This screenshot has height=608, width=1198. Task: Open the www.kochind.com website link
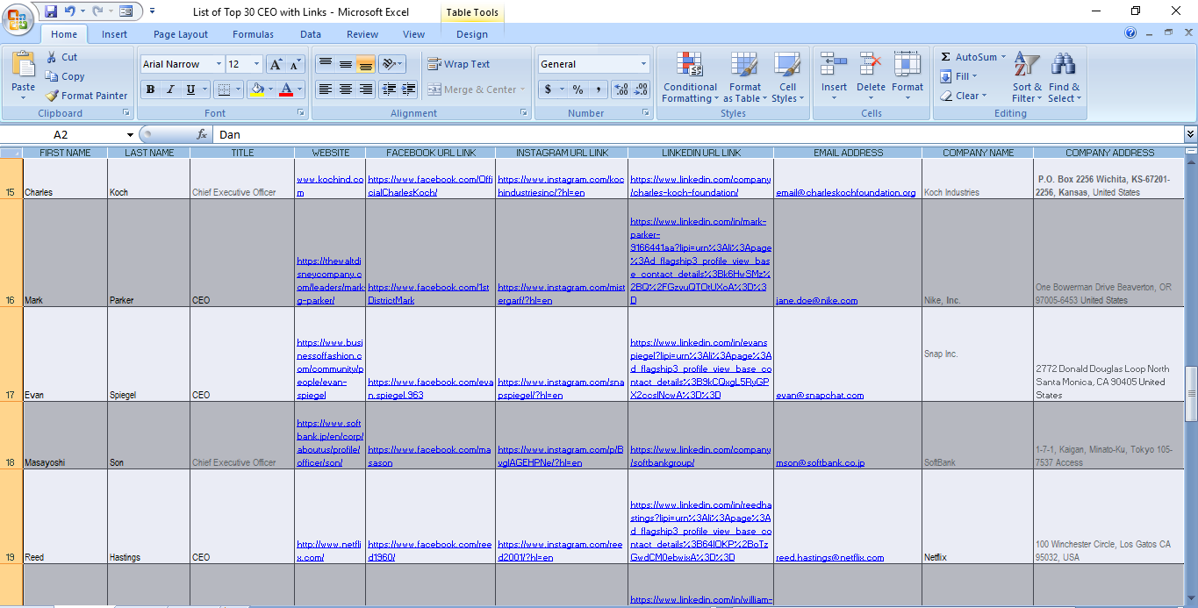[330, 186]
